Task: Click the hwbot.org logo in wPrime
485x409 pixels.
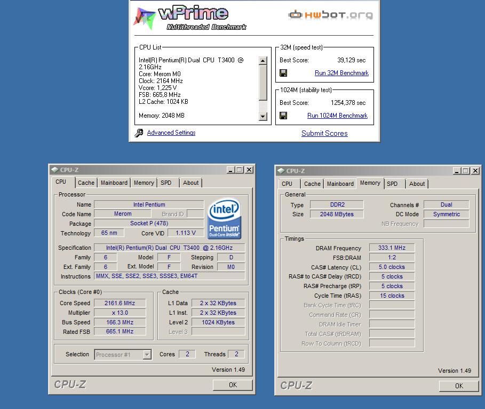Action: [330, 14]
